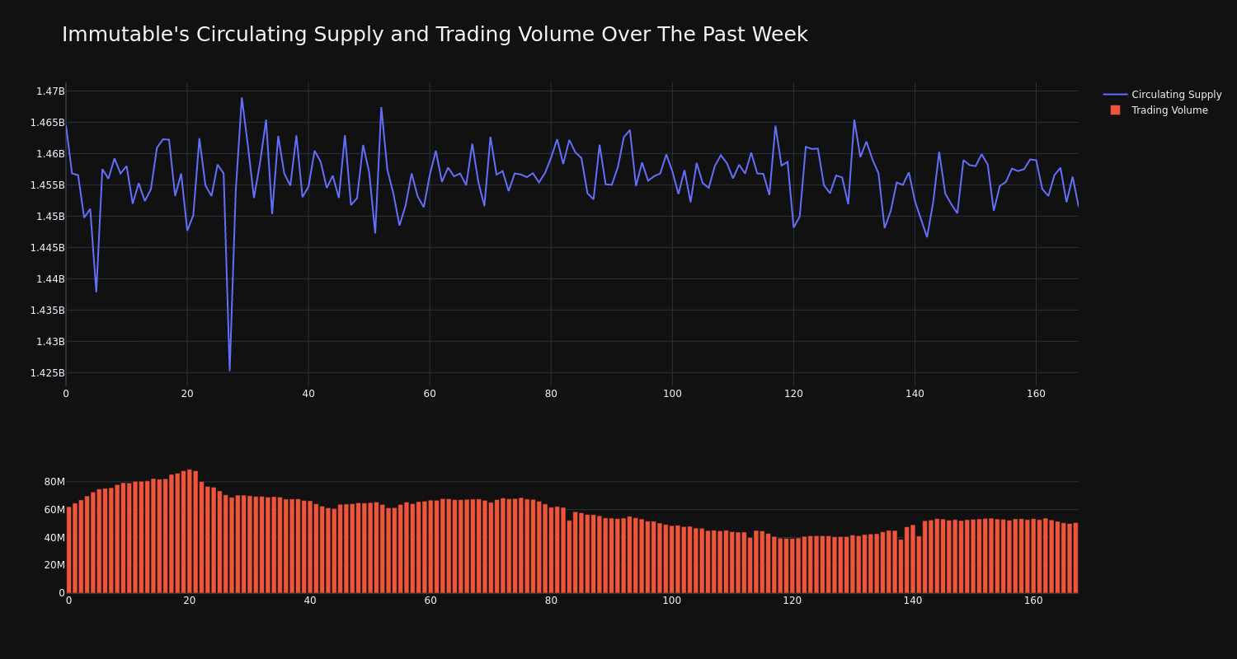Click the tallest trading volume bar
Image resolution: width=1237 pixels, height=659 pixels.
coord(190,531)
